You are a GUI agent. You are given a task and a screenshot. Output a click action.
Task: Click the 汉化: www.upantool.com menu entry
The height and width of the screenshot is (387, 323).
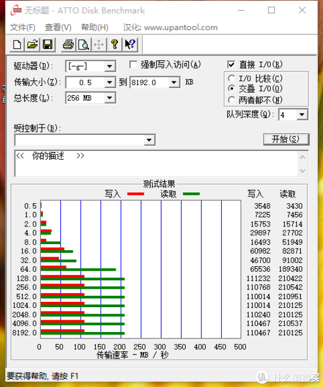click(x=170, y=27)
